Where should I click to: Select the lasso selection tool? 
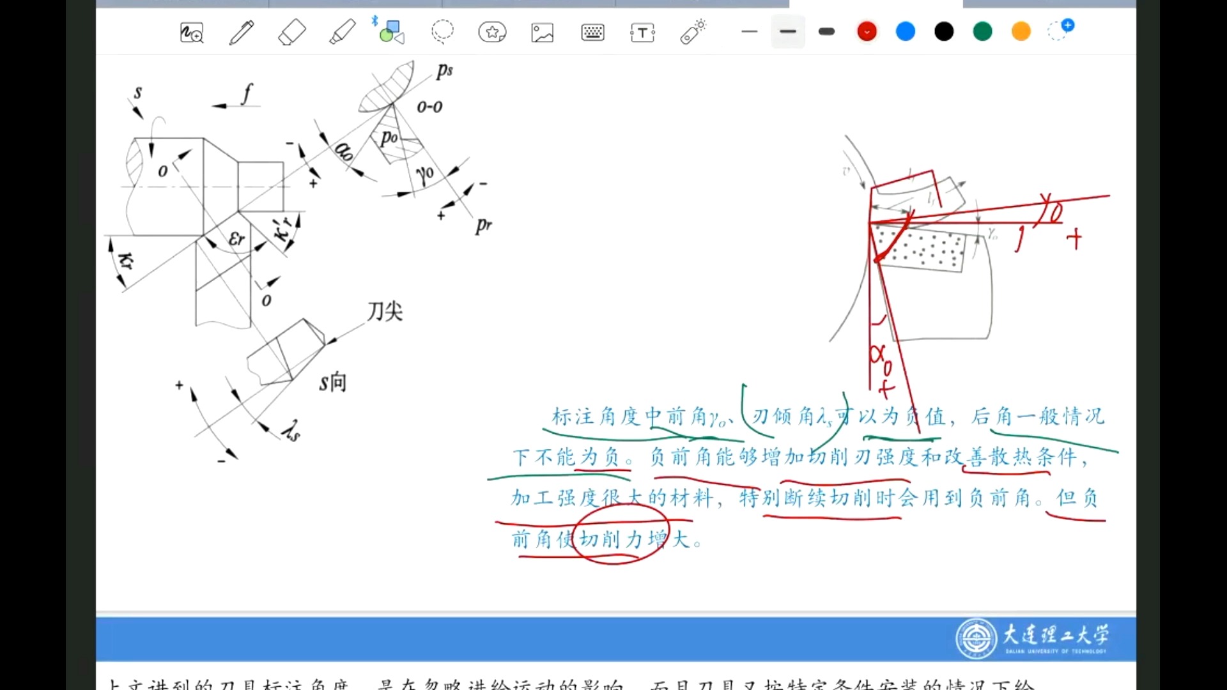[442, 32]
